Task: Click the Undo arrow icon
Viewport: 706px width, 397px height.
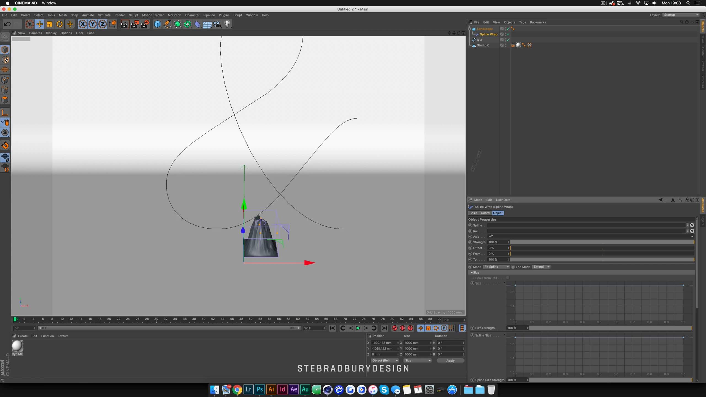Action: click(7, 24)
